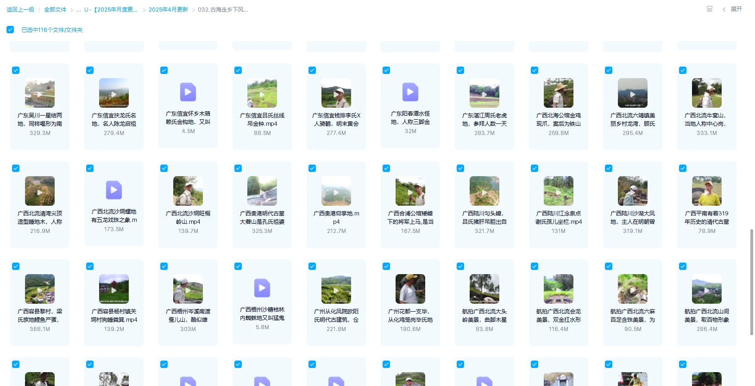Open thumbnail of 广西平南清代古墓 video
Viewport: 755px width, 386px height.
click(707, 191)
